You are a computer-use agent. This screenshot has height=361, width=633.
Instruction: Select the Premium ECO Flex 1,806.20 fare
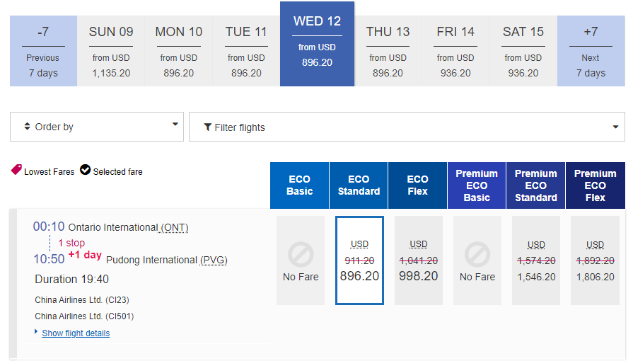(595, 260)
